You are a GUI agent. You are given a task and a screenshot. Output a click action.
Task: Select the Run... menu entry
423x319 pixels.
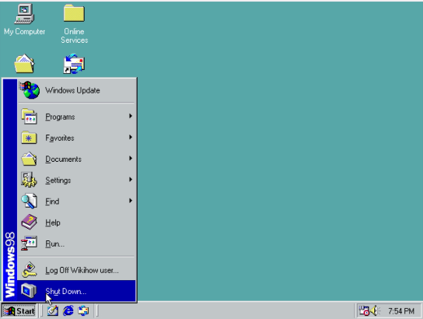[x=77, y=244]
